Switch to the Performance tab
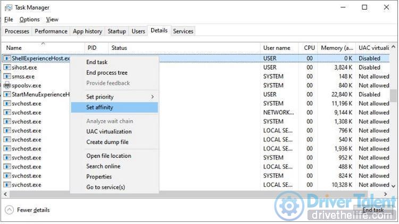This screenshot has width=399, height=224. 51,31
